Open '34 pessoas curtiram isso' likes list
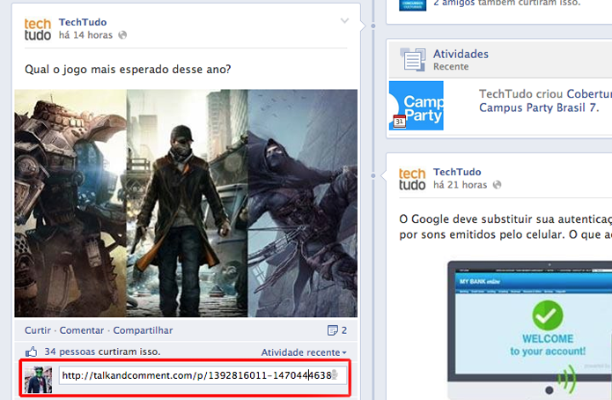The height and width of the screenshot is (400, 612). [102, 352]
